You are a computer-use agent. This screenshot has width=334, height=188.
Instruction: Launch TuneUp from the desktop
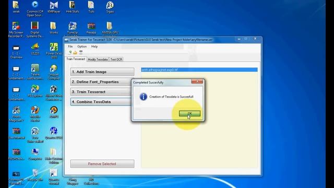[x=73, y=28]
